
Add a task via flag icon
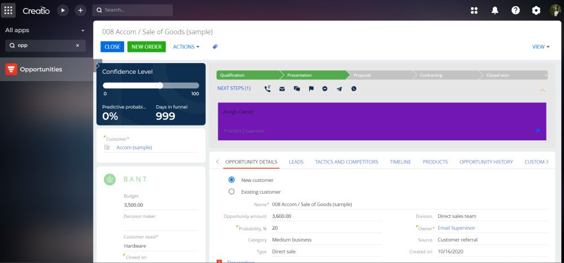tap(311, 89)
